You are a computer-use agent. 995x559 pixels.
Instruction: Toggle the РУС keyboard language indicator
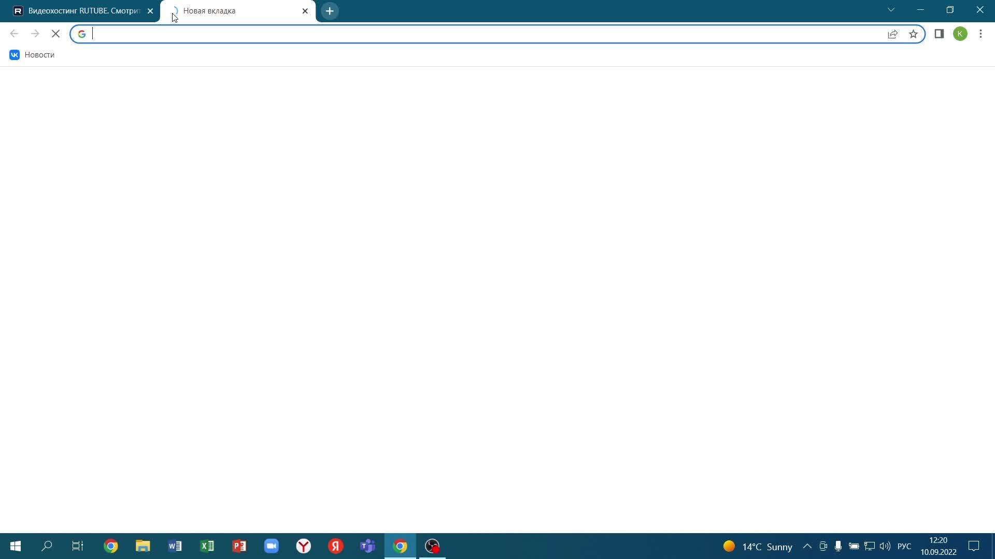(x=904, y=546)
